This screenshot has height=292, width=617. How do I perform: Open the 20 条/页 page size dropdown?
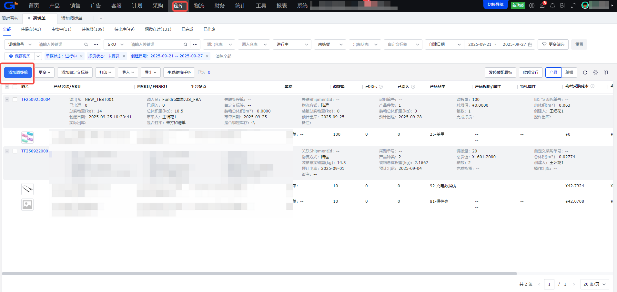coord(595,284)
